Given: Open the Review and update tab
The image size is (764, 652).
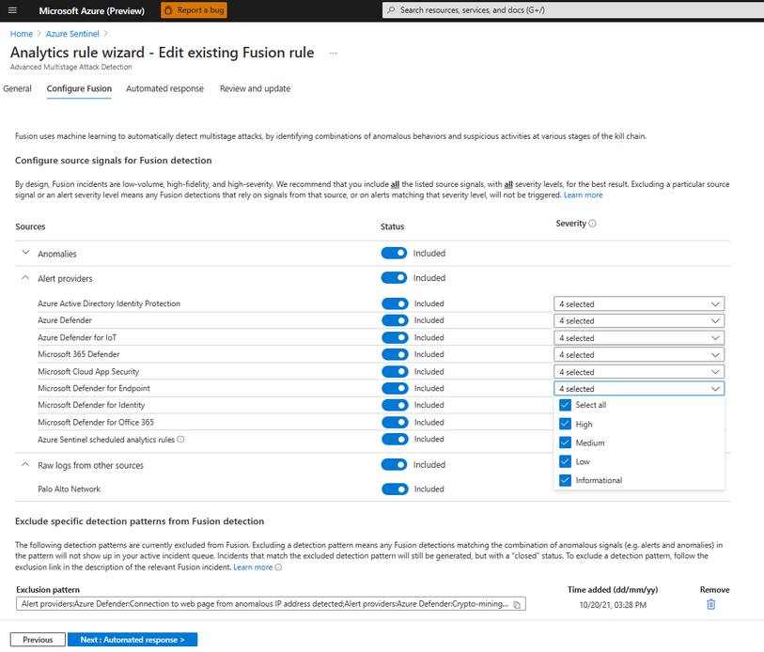Looking at the screenshot, I should tap(255, 88).
